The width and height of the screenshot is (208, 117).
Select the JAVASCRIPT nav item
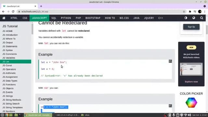point(39,18)
